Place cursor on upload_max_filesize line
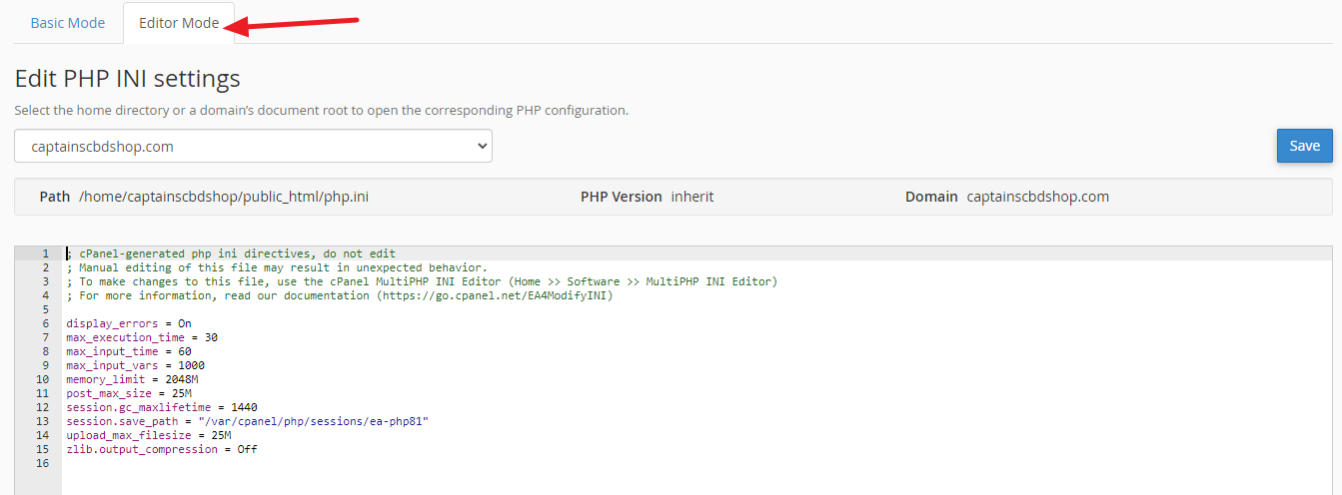This screenshot has width=1342, height=495. [x=148, y=435]
